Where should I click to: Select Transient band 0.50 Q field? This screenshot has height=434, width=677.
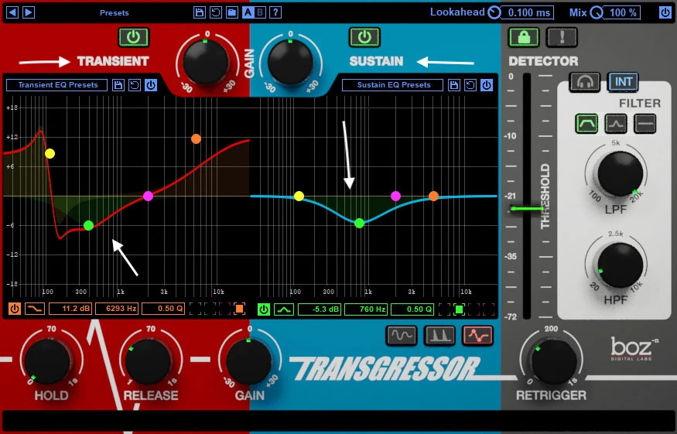tap(163, 309)
